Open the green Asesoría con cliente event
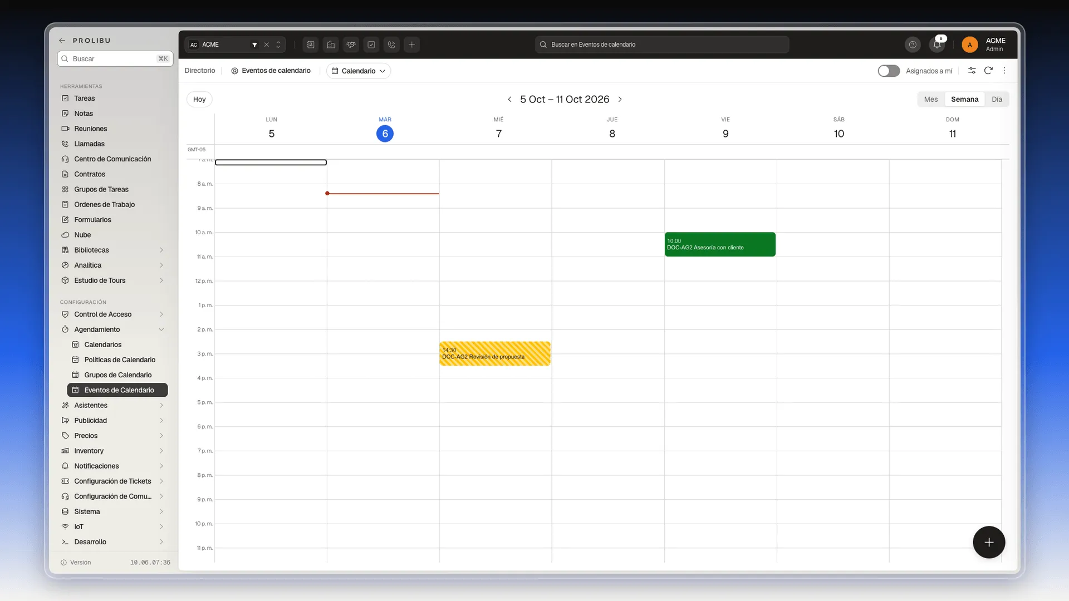 pos(720,244)
